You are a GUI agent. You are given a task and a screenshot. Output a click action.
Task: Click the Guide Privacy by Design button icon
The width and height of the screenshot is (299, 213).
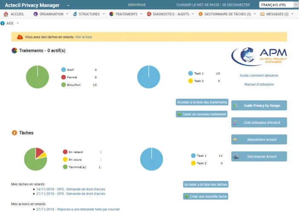coord(236,106)
